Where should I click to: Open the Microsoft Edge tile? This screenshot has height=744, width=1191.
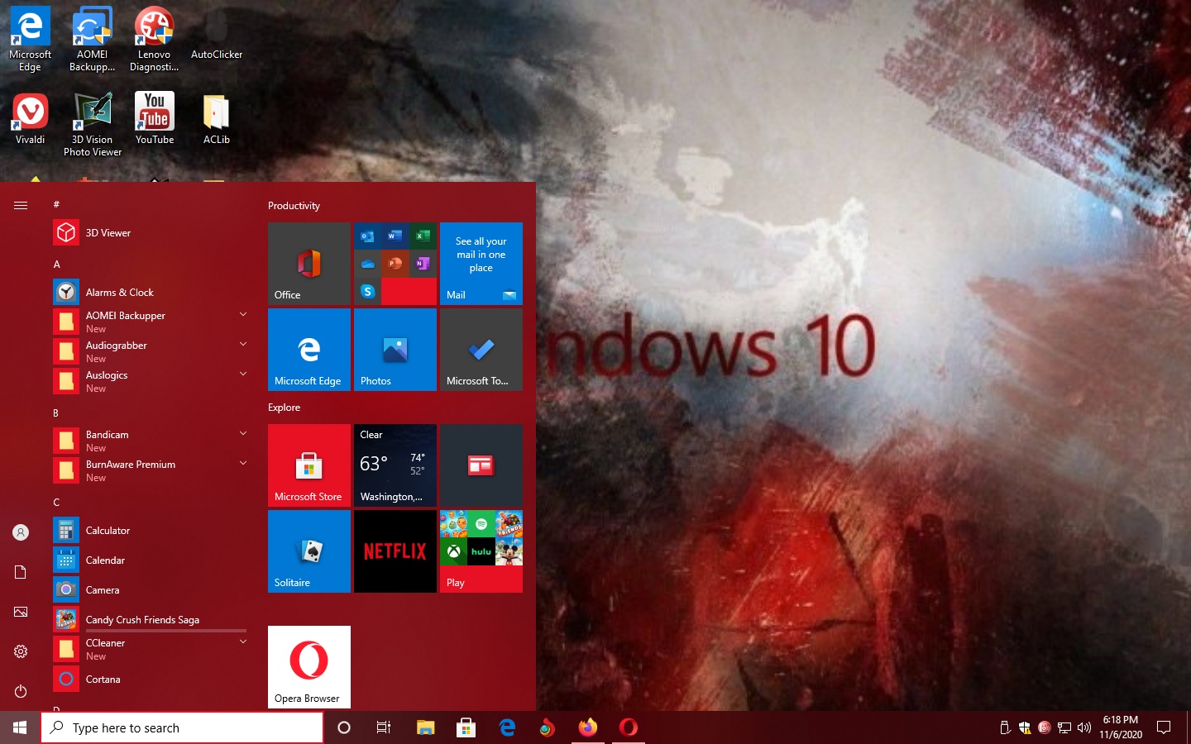[309, 350]
